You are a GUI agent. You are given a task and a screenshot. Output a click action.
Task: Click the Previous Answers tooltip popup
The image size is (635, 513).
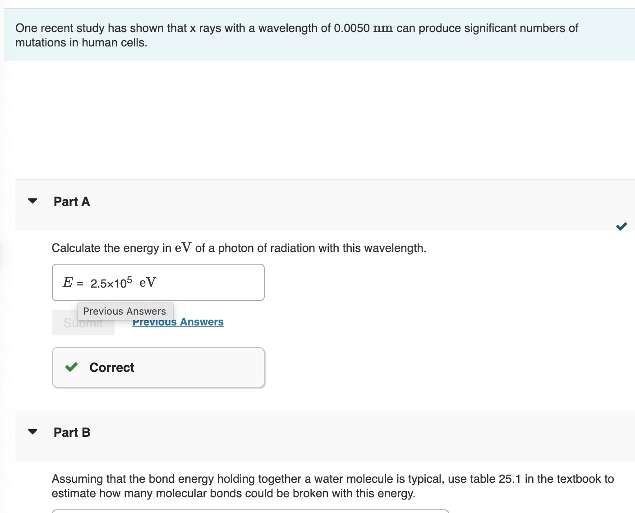(x=125, y=311)
